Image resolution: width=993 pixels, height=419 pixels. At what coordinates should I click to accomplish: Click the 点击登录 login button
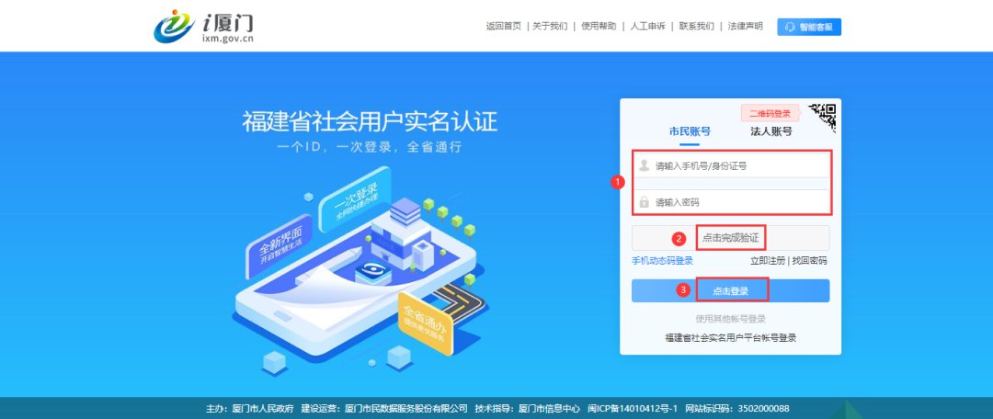(x=730, y=291)
